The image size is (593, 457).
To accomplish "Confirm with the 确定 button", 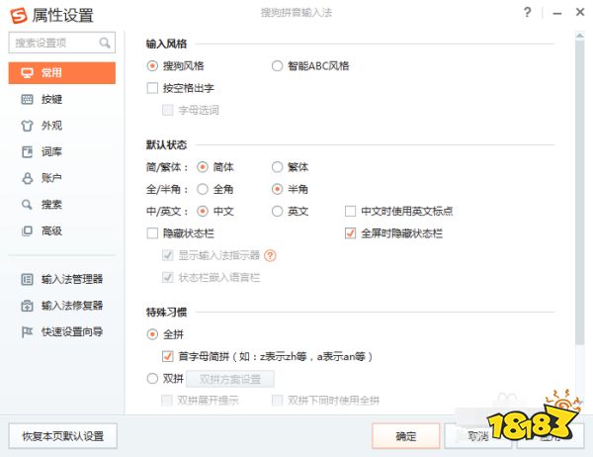I will [406, 436].
